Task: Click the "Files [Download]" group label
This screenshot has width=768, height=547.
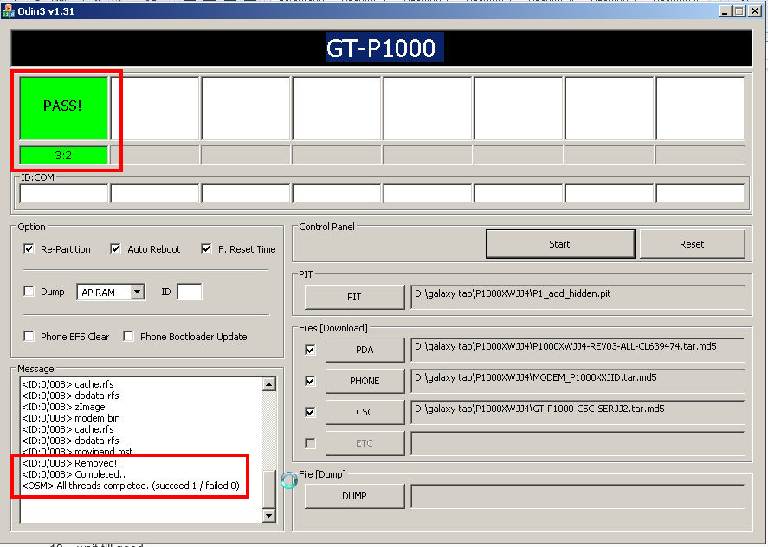Action: (333, 328)
